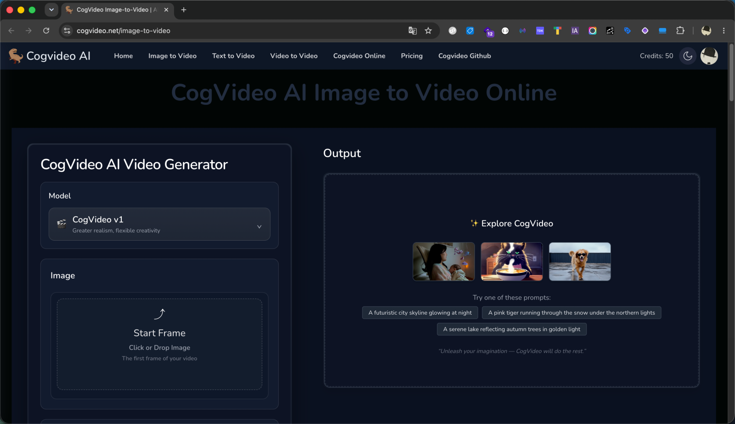Image resolution: width=735 pixels, height=424 pixels.
Task: Open Cogvideo Github link
Action: coord(464,56)
